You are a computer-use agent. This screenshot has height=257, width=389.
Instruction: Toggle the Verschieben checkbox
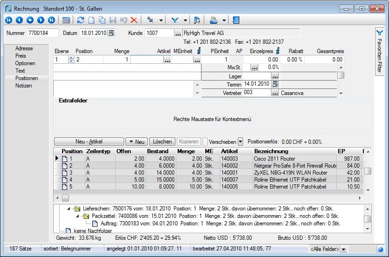pyautogui.click(x=205, y=142)
